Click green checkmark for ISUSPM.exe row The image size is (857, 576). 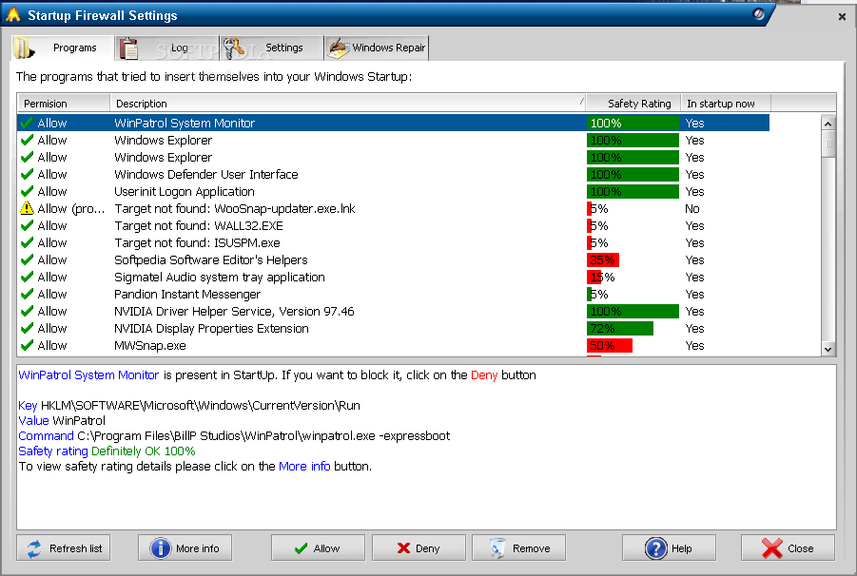pos(27,242)
